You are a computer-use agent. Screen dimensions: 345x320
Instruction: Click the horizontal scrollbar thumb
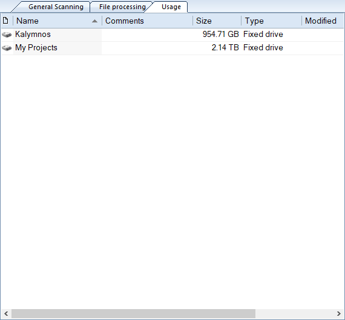pos(133,313)
